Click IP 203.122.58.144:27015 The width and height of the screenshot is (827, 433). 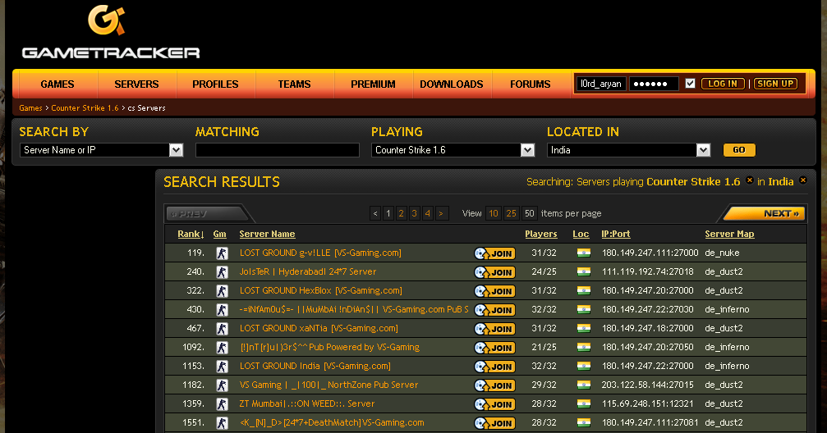tap(648, 385)
